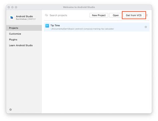158x121 pixels.
Task: Select the Projects tab in sidebar
Action: click(x=24, y=28)
